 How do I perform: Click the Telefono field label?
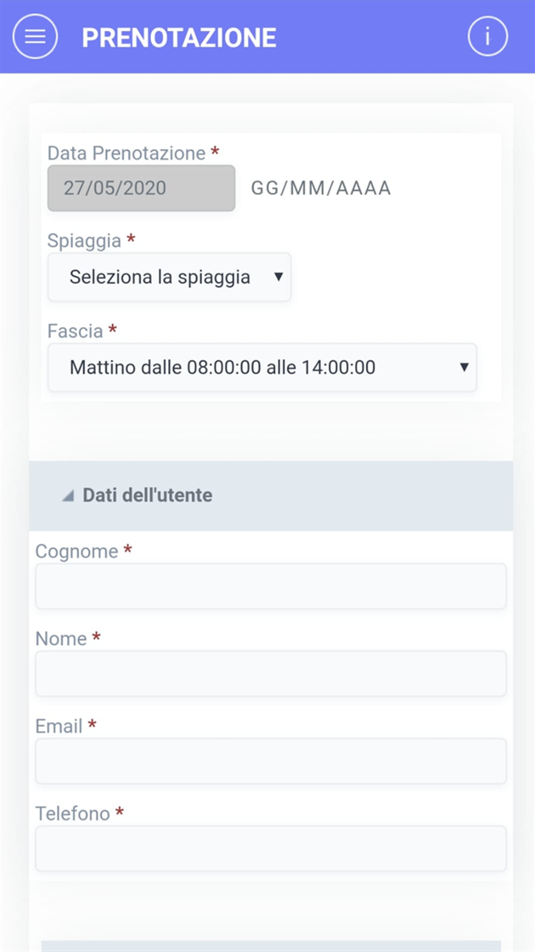tap(73, 814)
